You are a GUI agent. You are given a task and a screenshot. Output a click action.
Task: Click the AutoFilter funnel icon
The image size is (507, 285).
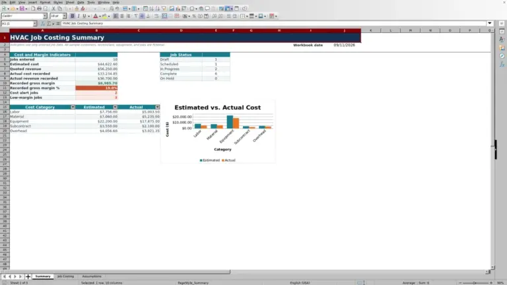pyautogui.click(x=164, y=9)
